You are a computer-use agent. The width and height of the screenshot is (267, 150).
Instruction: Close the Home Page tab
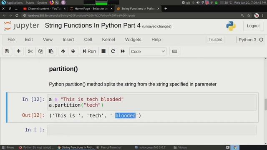111,8
